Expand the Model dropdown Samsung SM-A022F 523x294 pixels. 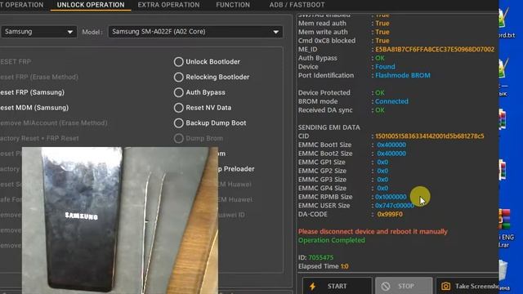[195, 32]
